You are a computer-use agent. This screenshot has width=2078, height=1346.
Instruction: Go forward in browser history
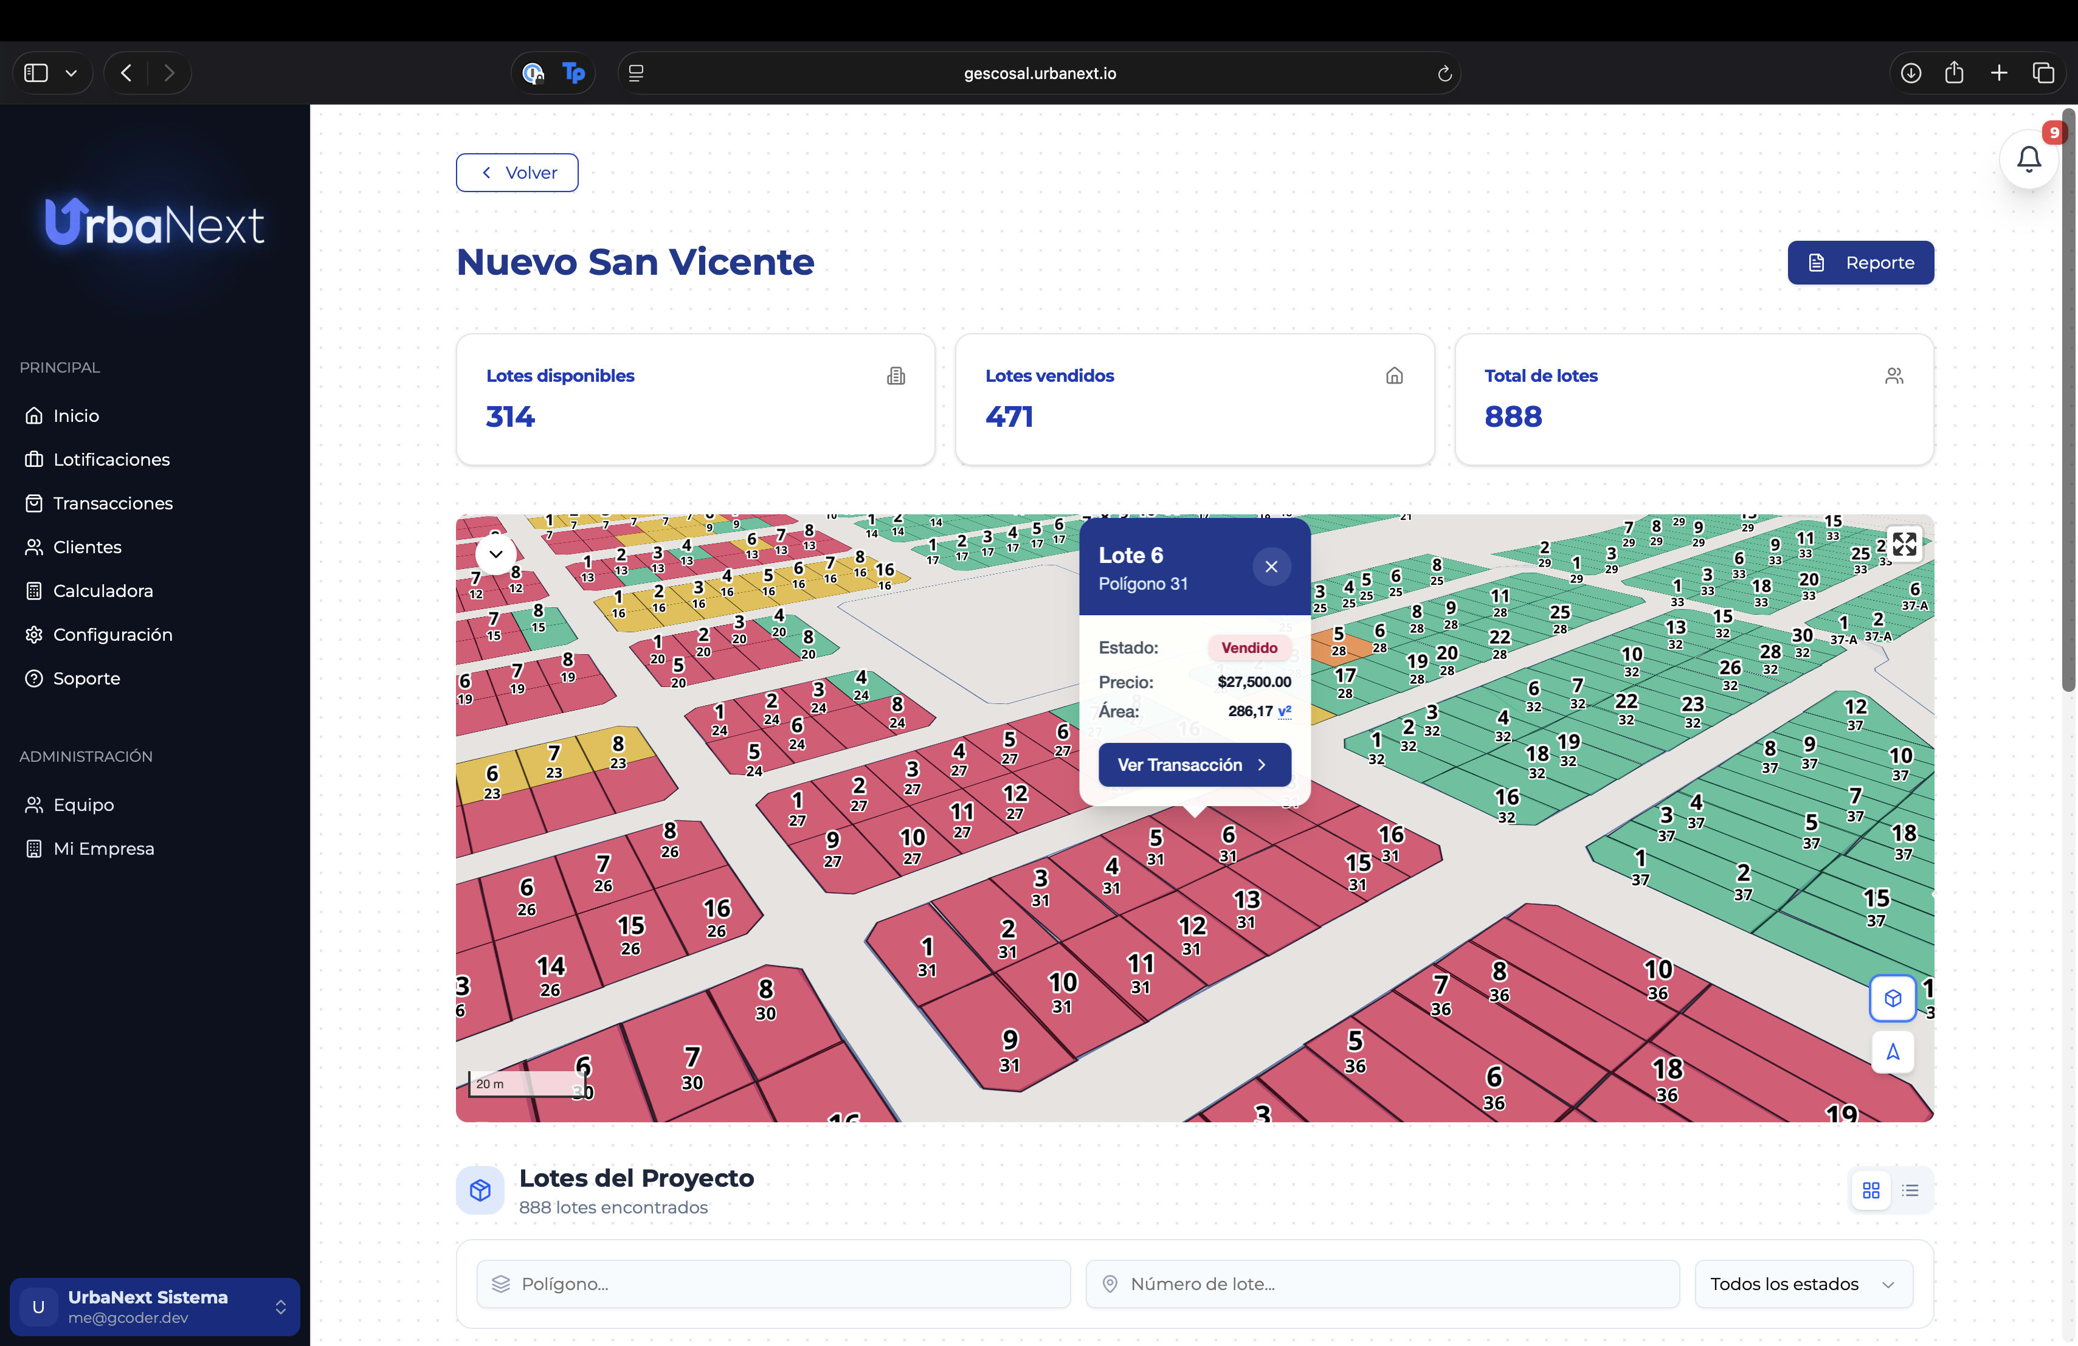[170, 74]
